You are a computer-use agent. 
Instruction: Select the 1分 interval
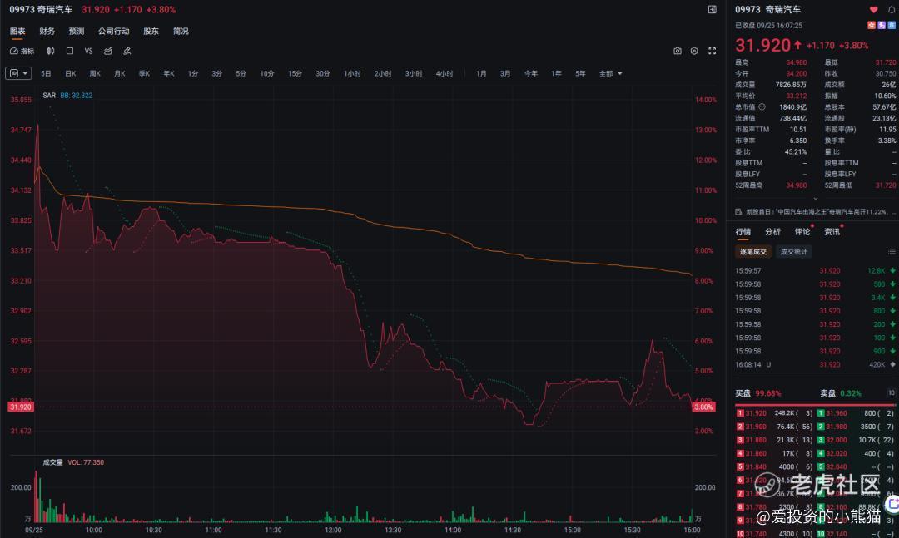(192, 73)
